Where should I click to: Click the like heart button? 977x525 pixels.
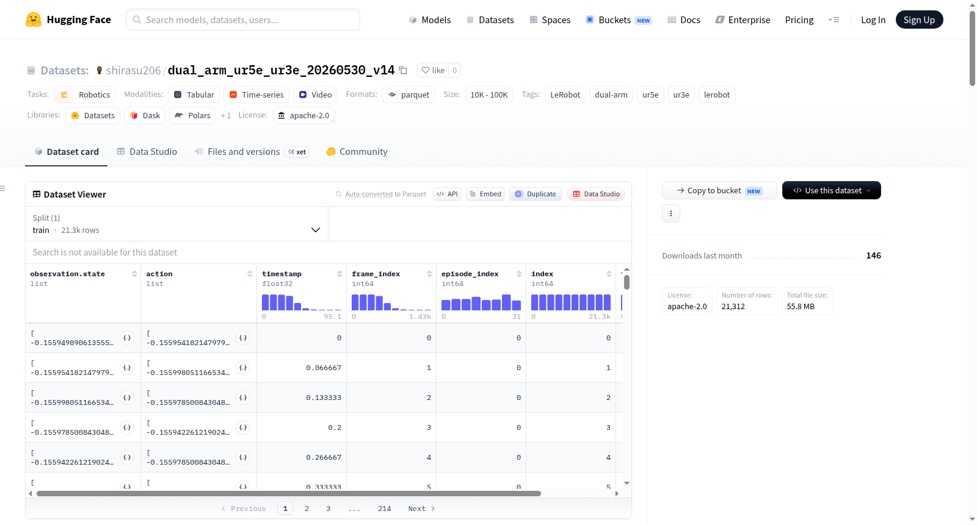pyautogui.click(x=433, y=70)
